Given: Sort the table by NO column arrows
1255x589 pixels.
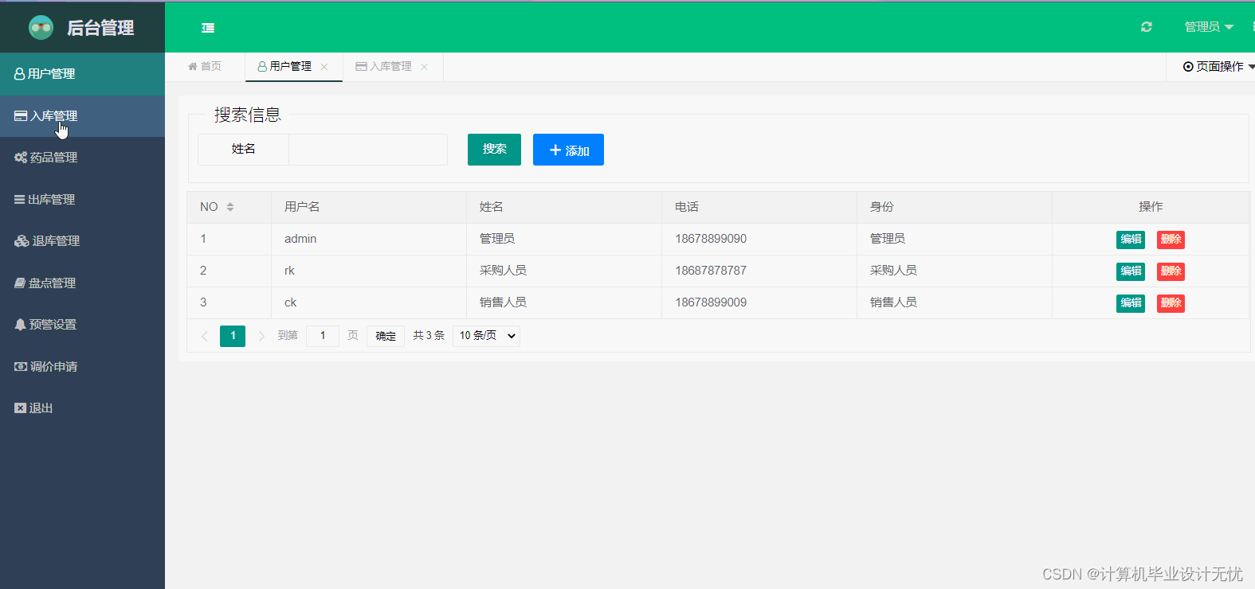Looking at the screenshot, I should [230, 207].
